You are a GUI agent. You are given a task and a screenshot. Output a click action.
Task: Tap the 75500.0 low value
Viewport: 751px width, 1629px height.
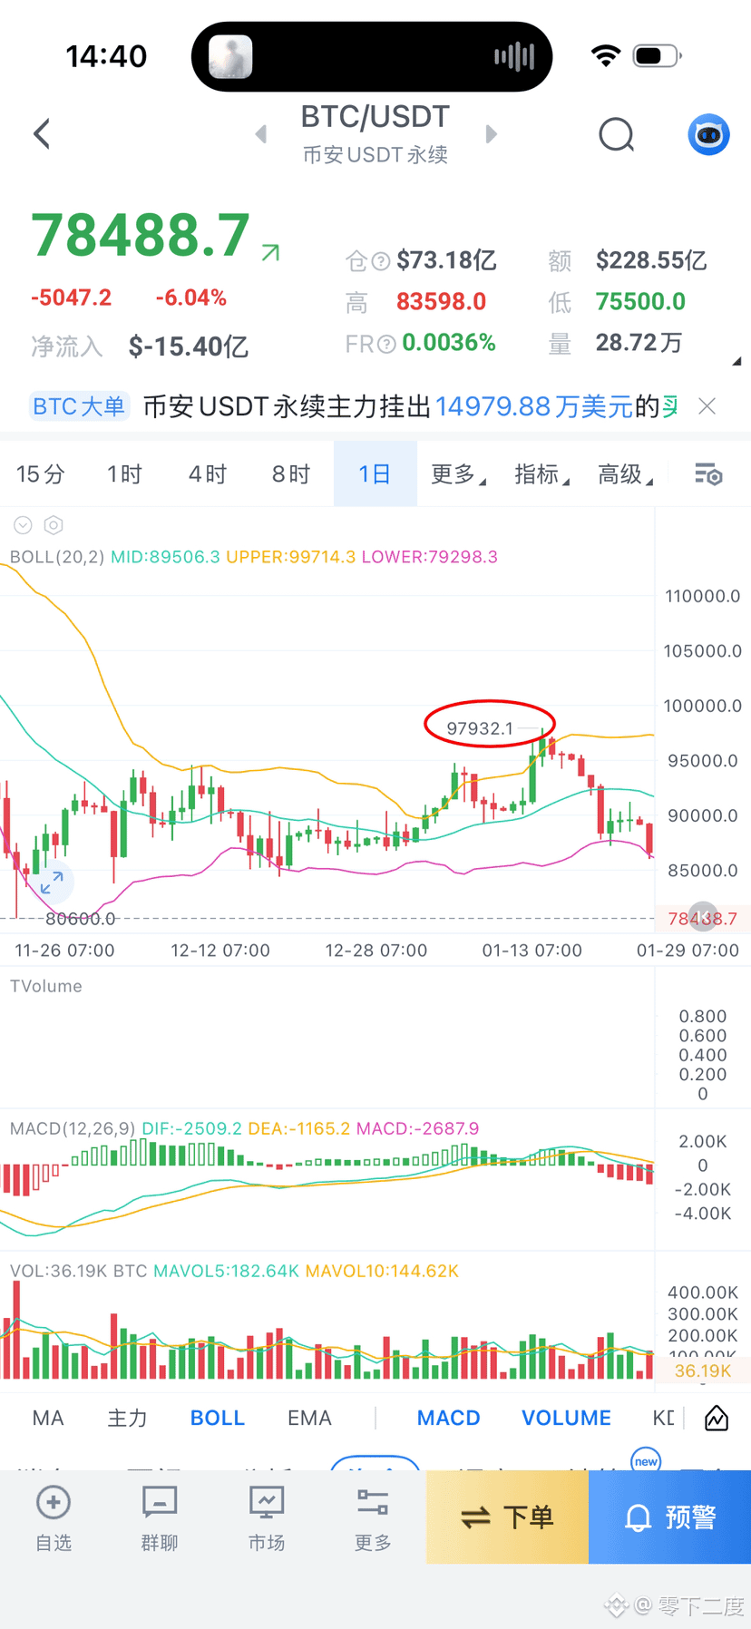tap(640, 302)
